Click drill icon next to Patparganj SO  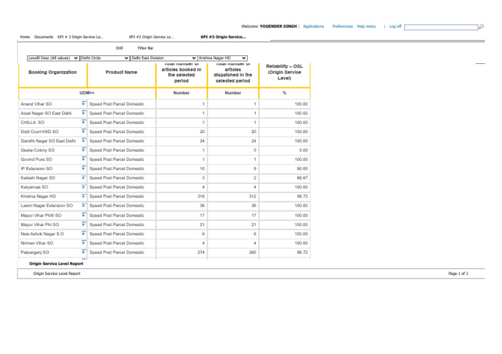84,252
